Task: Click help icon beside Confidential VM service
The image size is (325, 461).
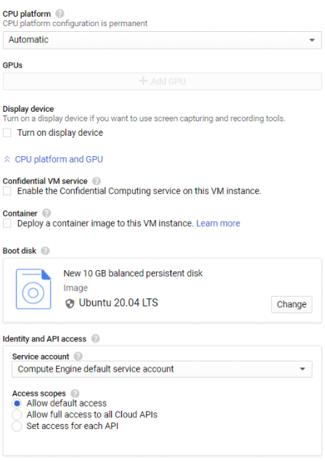Action: point(96,181)
